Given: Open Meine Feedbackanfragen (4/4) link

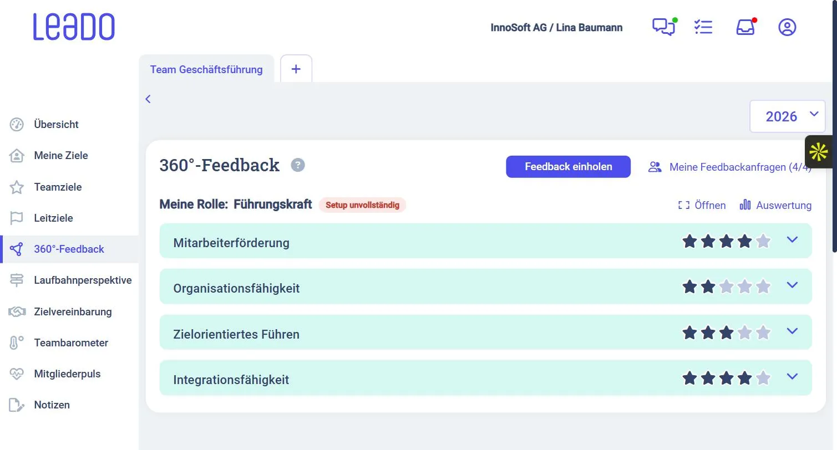Looking at the screenshot, I should click(x=730, y=167).
